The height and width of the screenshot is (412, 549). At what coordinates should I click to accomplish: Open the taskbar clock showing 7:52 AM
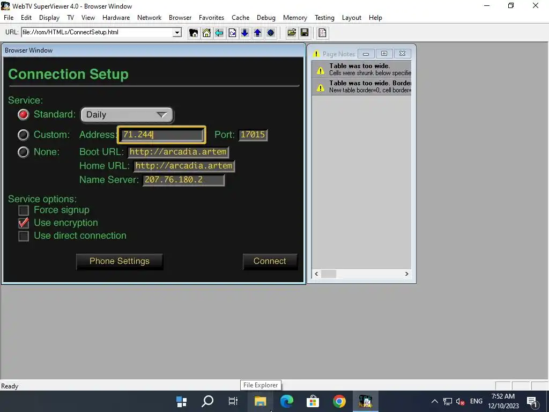coord(503,401)
